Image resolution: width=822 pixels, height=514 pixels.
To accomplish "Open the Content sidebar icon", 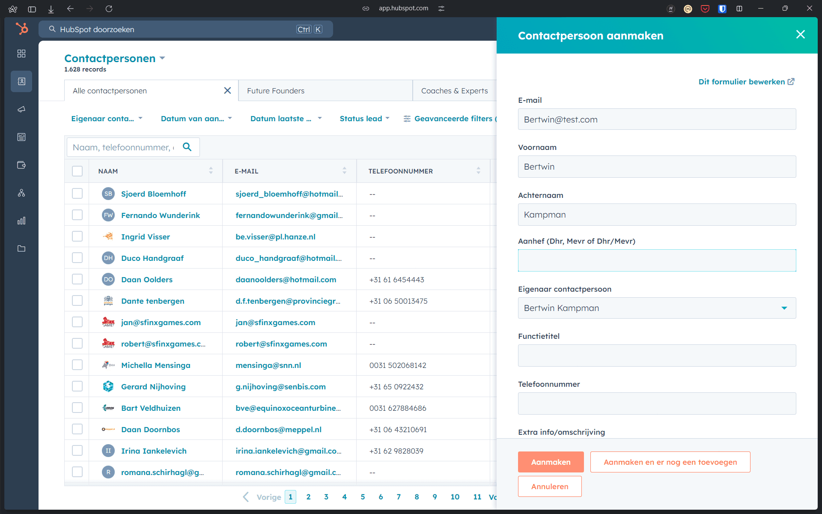I will point(21,137).
